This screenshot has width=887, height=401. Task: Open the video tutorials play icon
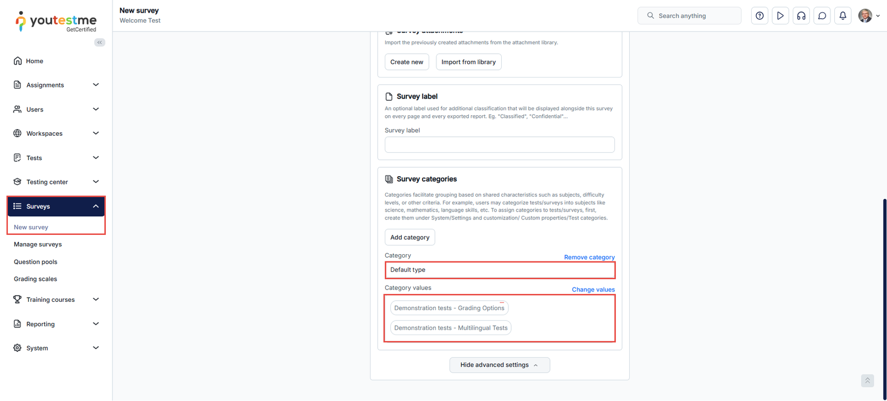coord(780,16)
